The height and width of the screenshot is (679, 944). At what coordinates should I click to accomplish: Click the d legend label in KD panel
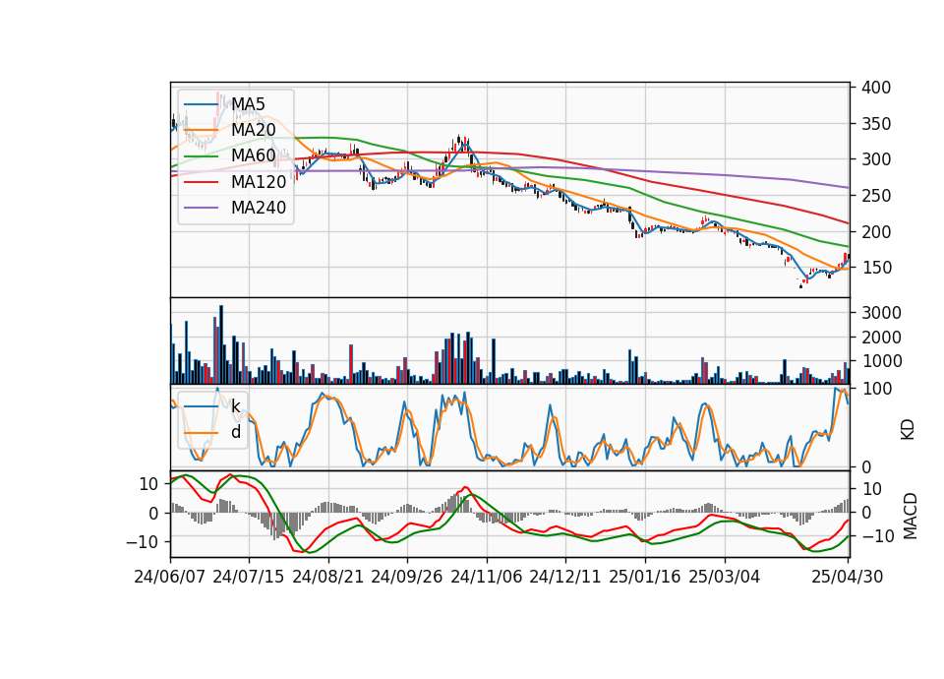(x=236, y=433)
